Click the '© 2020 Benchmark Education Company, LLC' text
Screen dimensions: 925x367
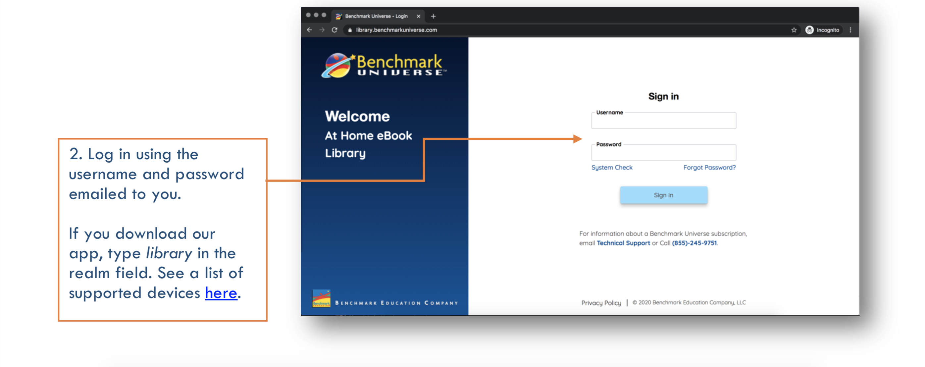[689, 302]
